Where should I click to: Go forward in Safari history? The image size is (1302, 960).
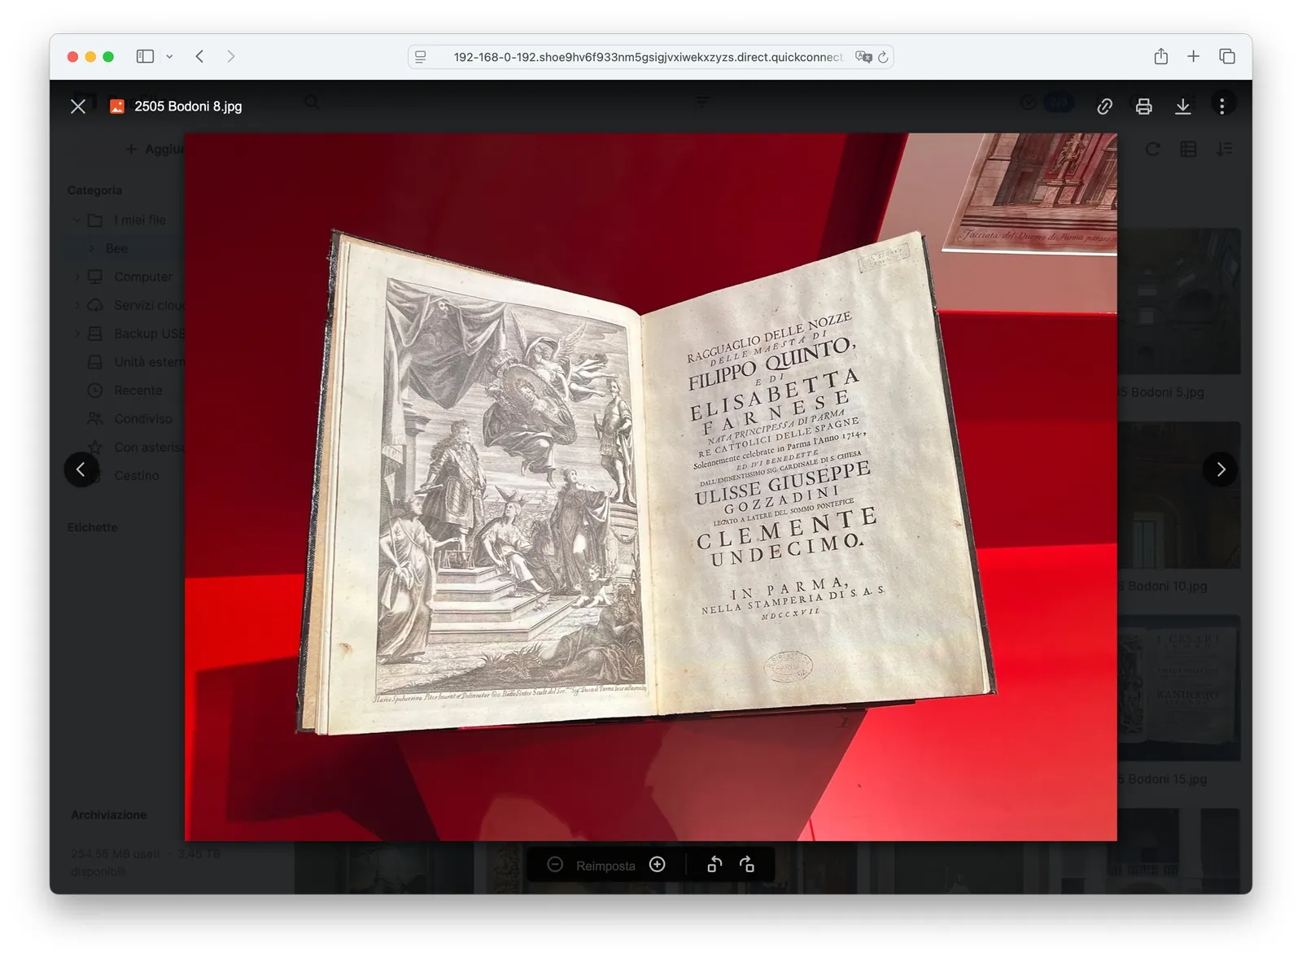click(x=231, y=56)
